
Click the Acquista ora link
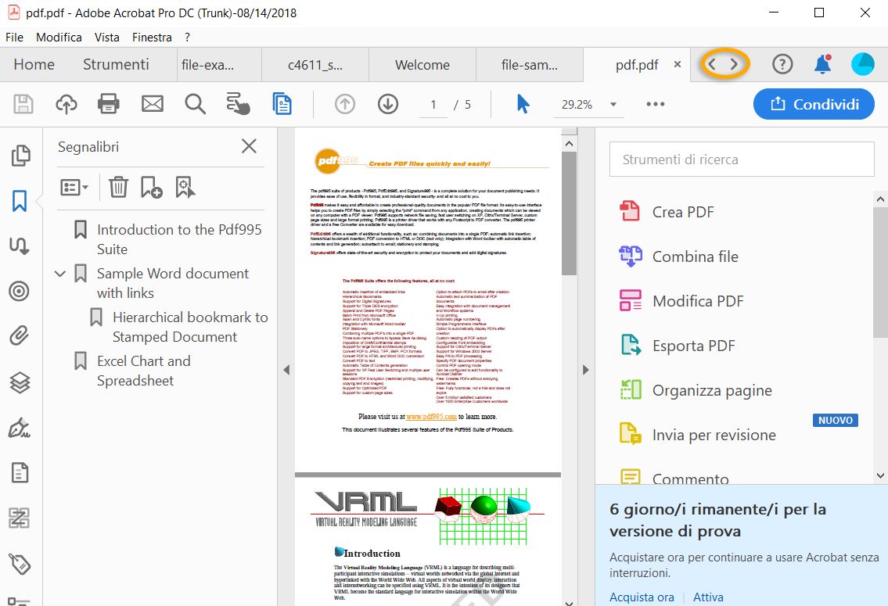click(x=642, y=597)
